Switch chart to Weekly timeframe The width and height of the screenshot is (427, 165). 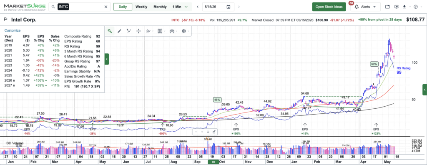(x=141, y=7)
